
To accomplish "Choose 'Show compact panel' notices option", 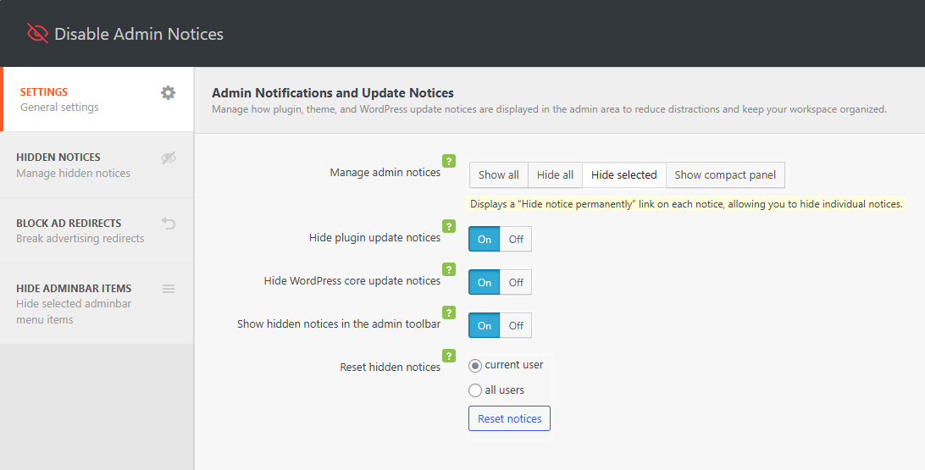I will tap(725, 175).
